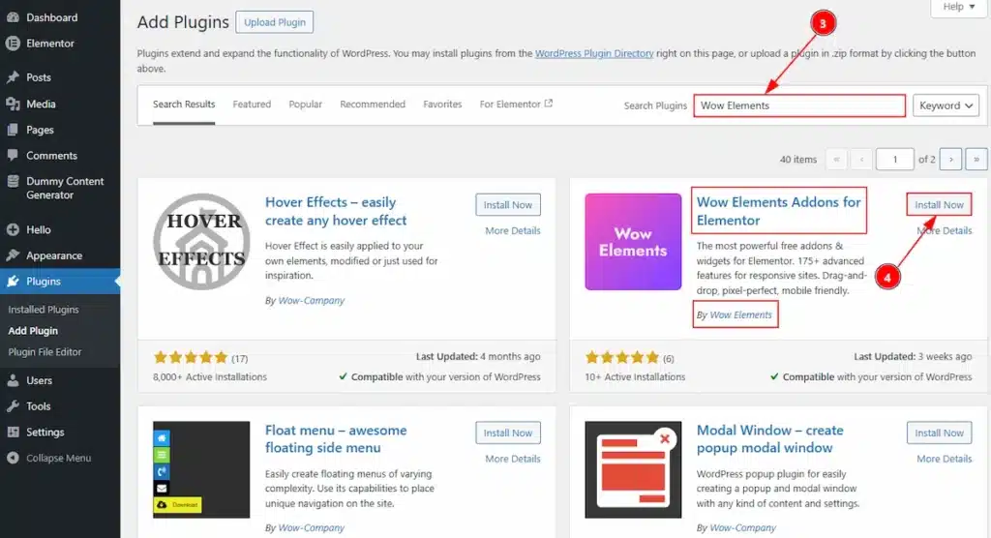Image resolution: width=991 pixels, height=538 pixels.
Task: Open the WordPress Plugin Directory link
Action: coord(594,54)
